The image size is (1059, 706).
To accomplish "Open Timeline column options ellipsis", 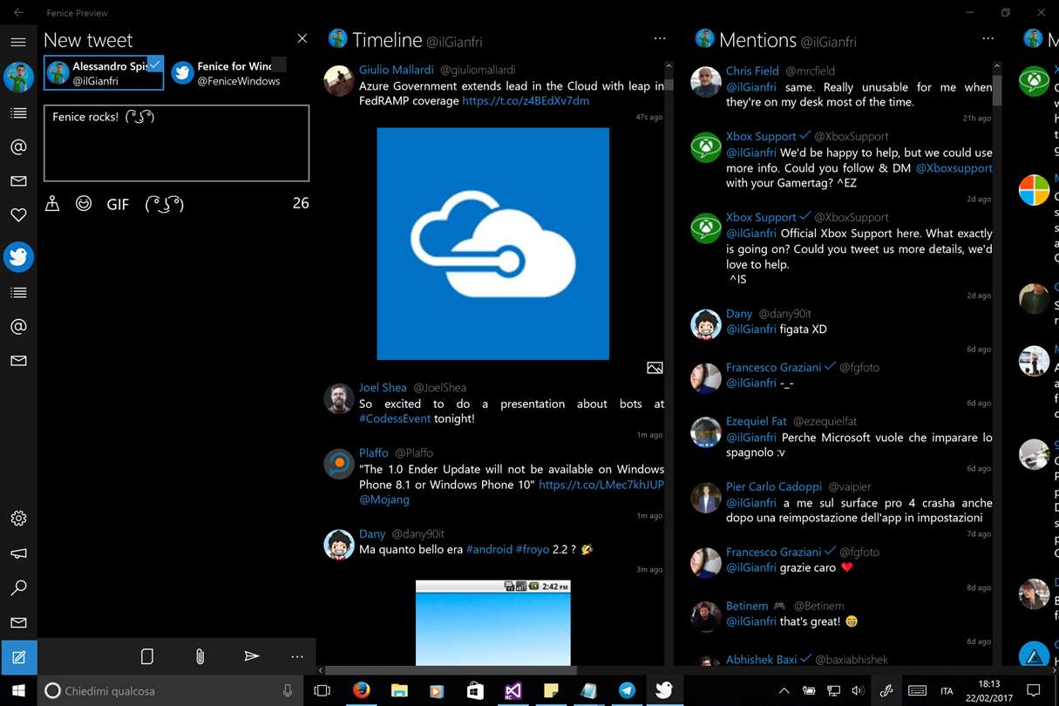I will tap(660, 39).
